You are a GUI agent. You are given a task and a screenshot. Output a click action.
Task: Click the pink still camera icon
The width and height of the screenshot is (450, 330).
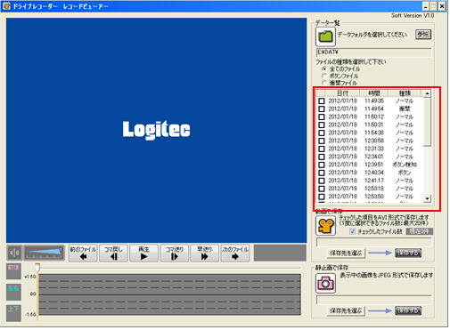[325, 283]
